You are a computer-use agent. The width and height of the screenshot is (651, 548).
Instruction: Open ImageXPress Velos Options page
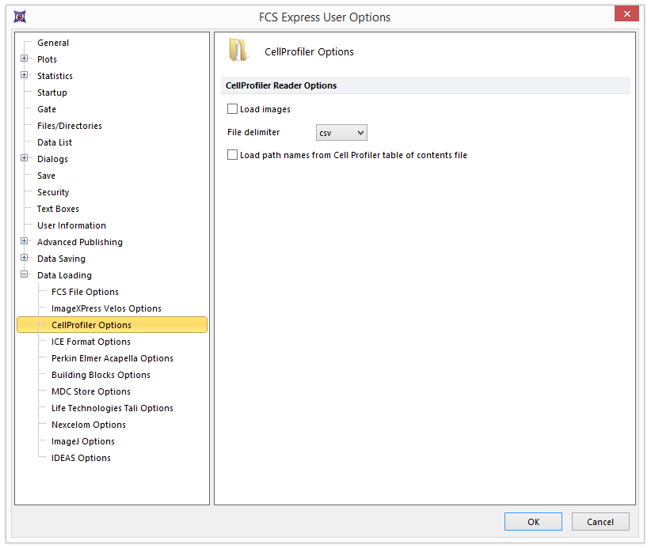coord(106,308)
